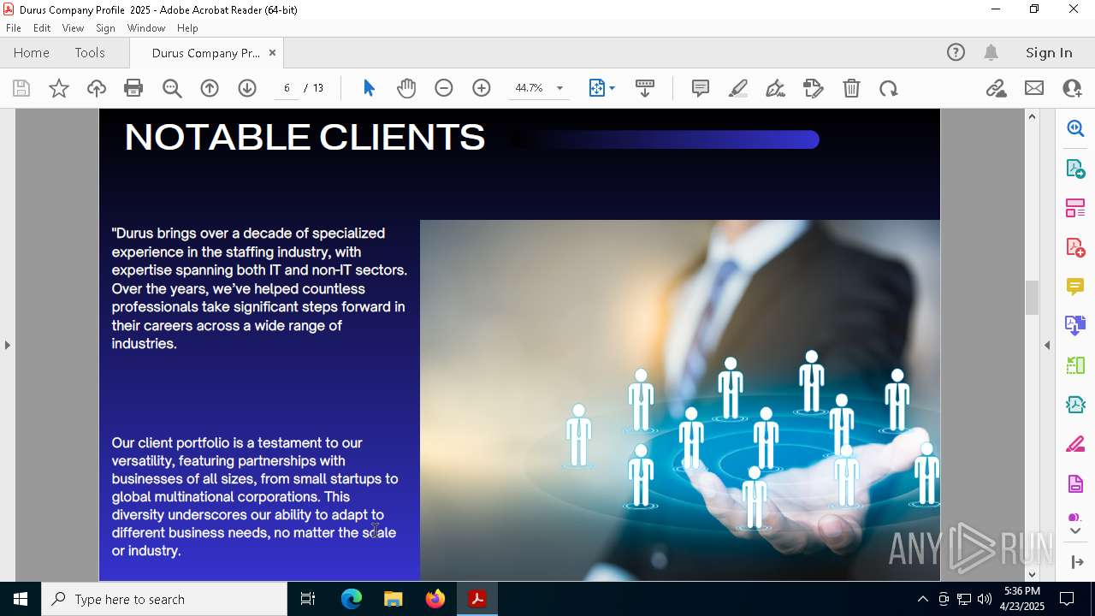Go to previous page arrow

(210, 88)
